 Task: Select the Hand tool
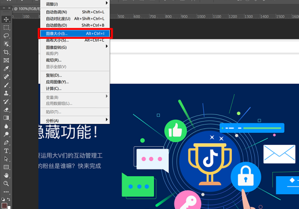click(x=6, y=175)
